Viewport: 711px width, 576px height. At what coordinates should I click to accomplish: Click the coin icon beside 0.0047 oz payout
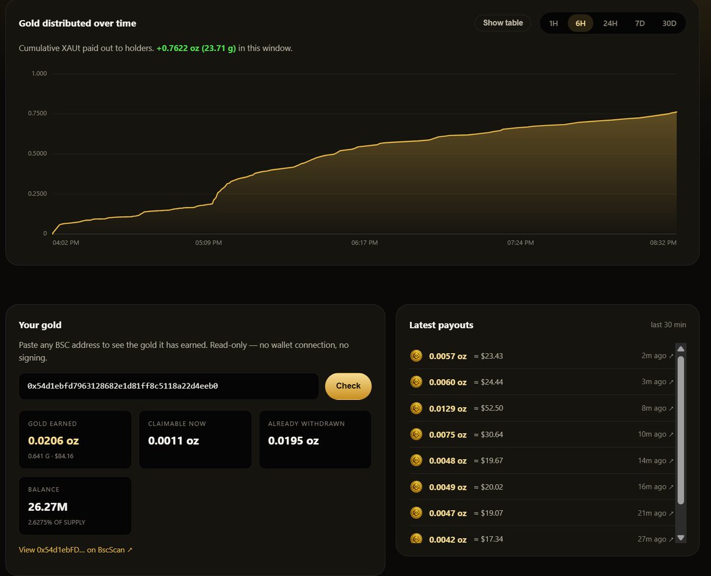[416, 513]
